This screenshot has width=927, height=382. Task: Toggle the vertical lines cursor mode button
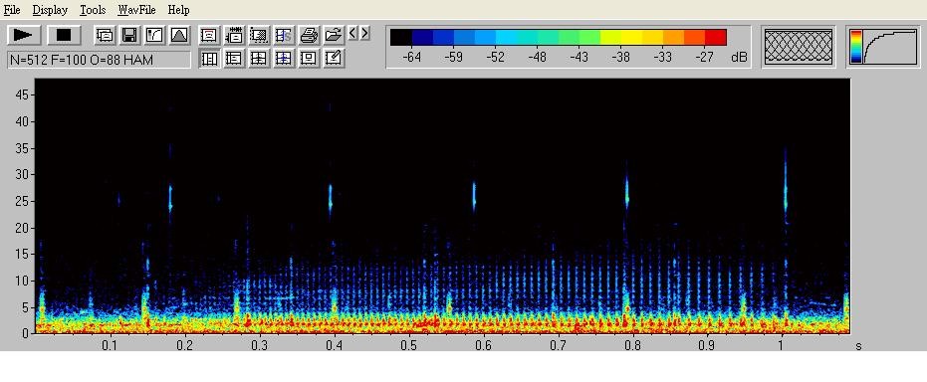[x=209, y=59]
